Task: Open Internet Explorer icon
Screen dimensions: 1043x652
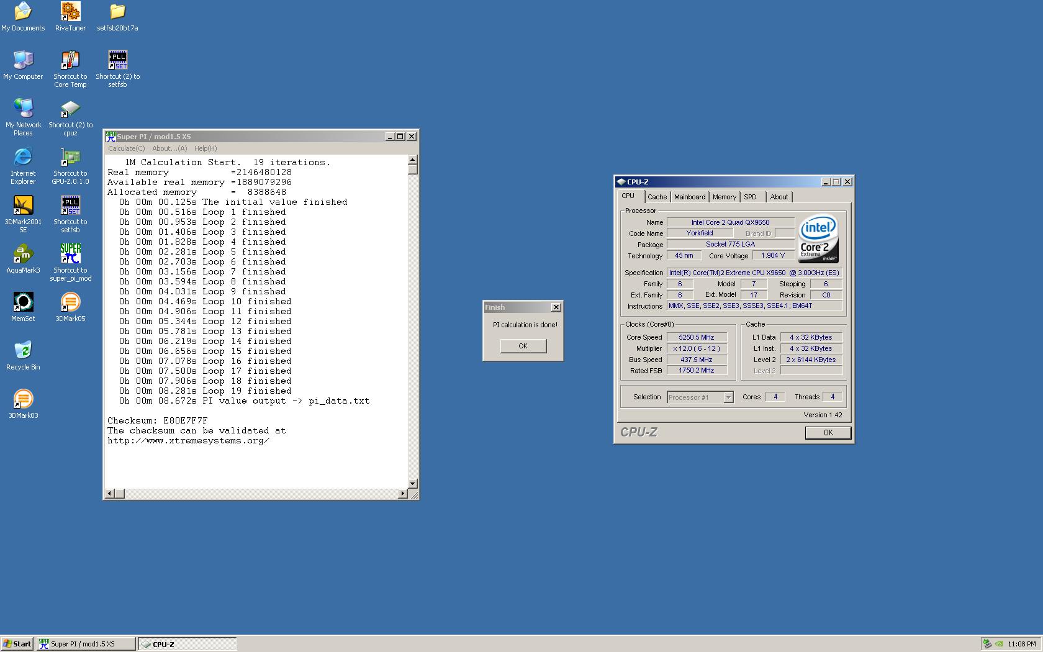Action: tap(23, 166)
